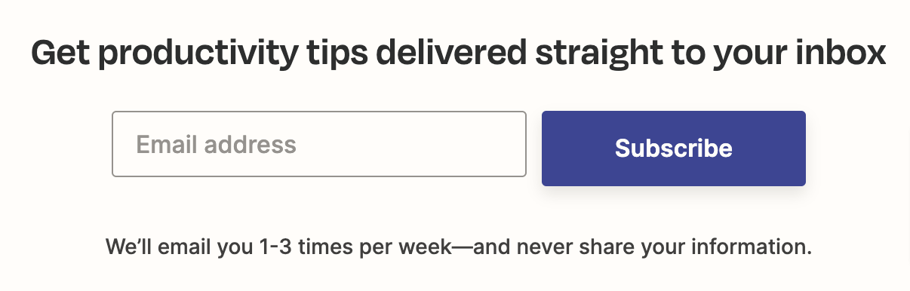Click the button to the right of the email input

(673, 149)
